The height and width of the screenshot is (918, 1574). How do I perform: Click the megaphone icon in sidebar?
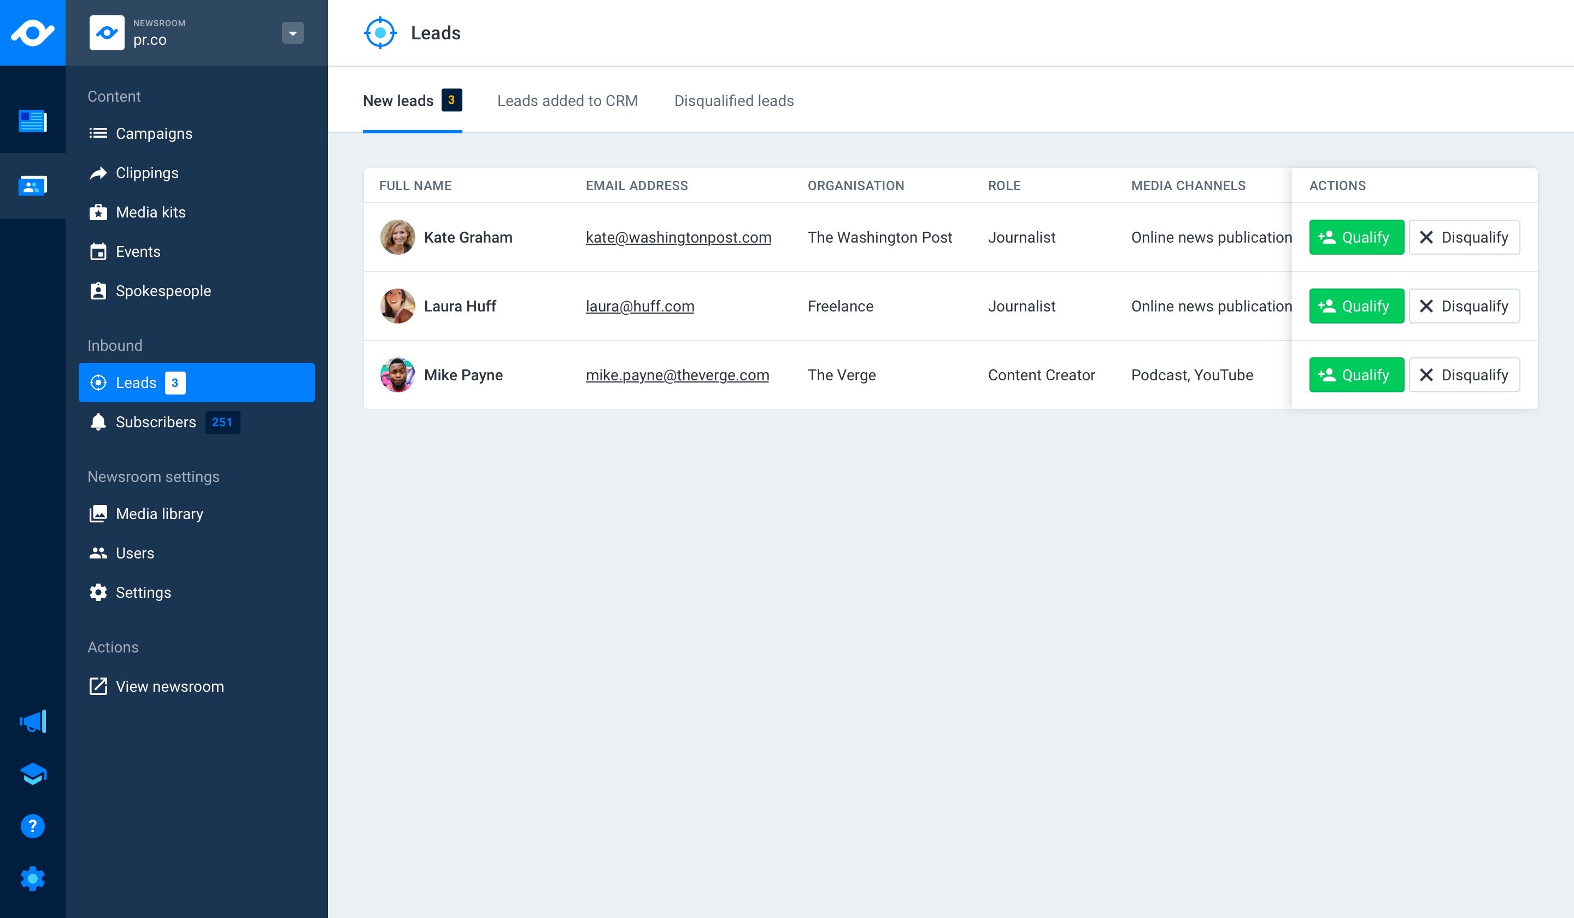(32, 721)
